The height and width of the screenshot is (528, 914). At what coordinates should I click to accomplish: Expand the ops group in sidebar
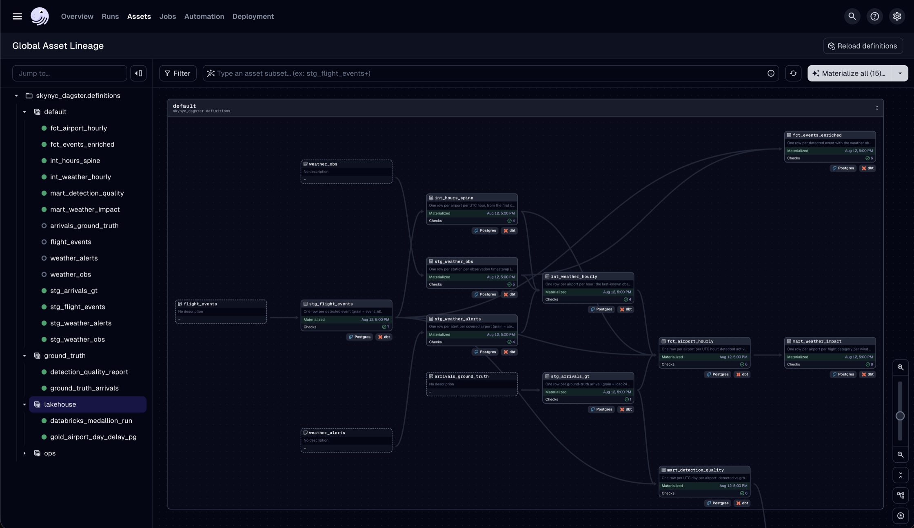tap(24, 453)
